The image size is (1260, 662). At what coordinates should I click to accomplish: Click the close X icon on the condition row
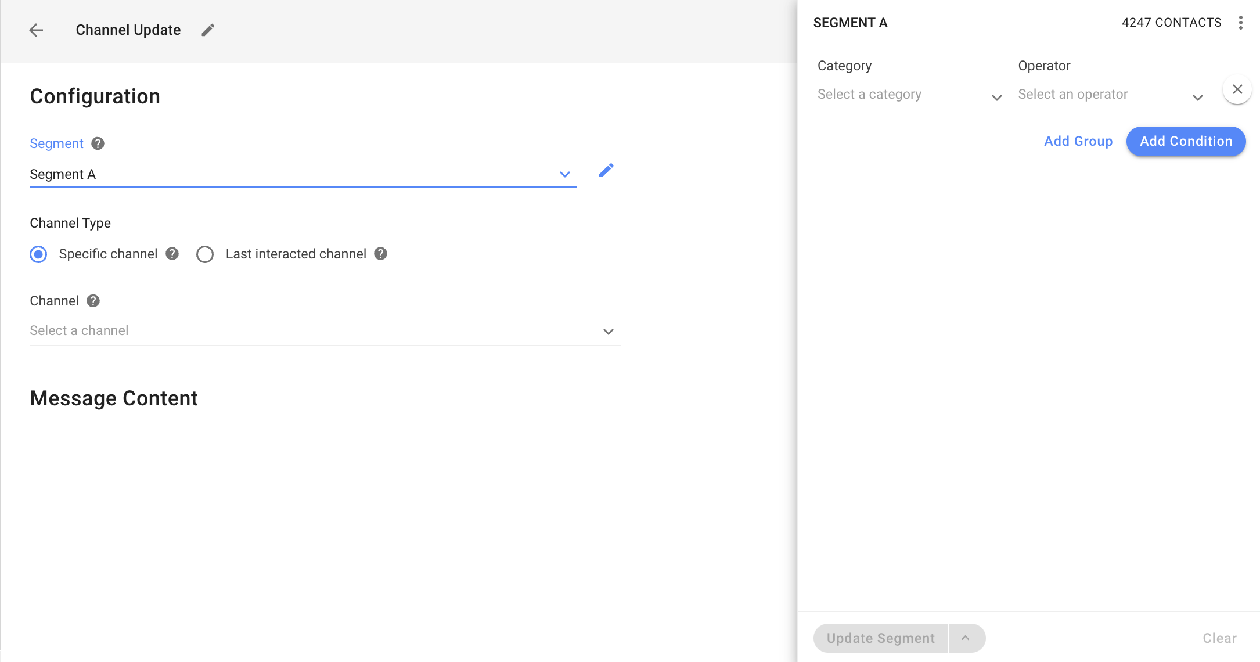(1237, 89)
